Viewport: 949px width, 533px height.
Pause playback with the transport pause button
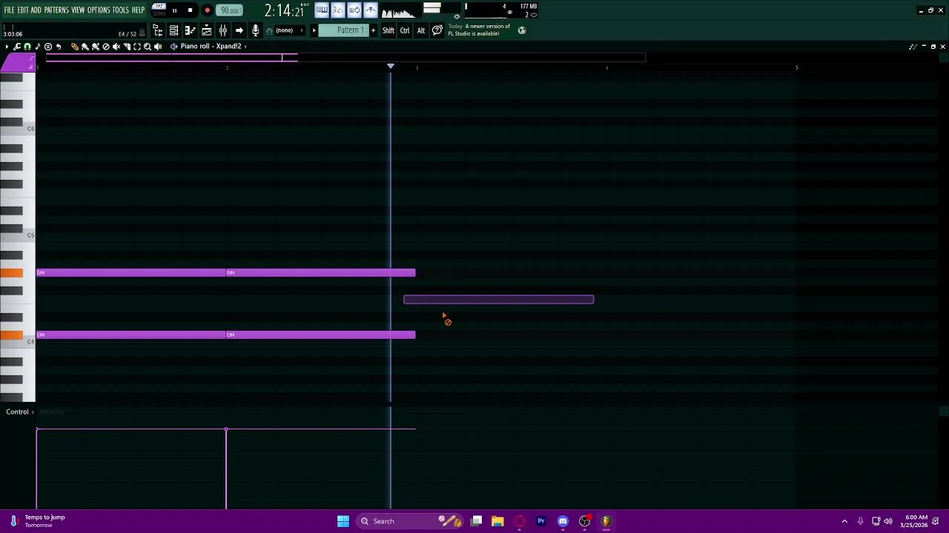[174, 10]
